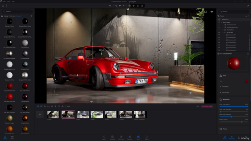
Task: Open the Library panel button
Action: coord(5,137)
